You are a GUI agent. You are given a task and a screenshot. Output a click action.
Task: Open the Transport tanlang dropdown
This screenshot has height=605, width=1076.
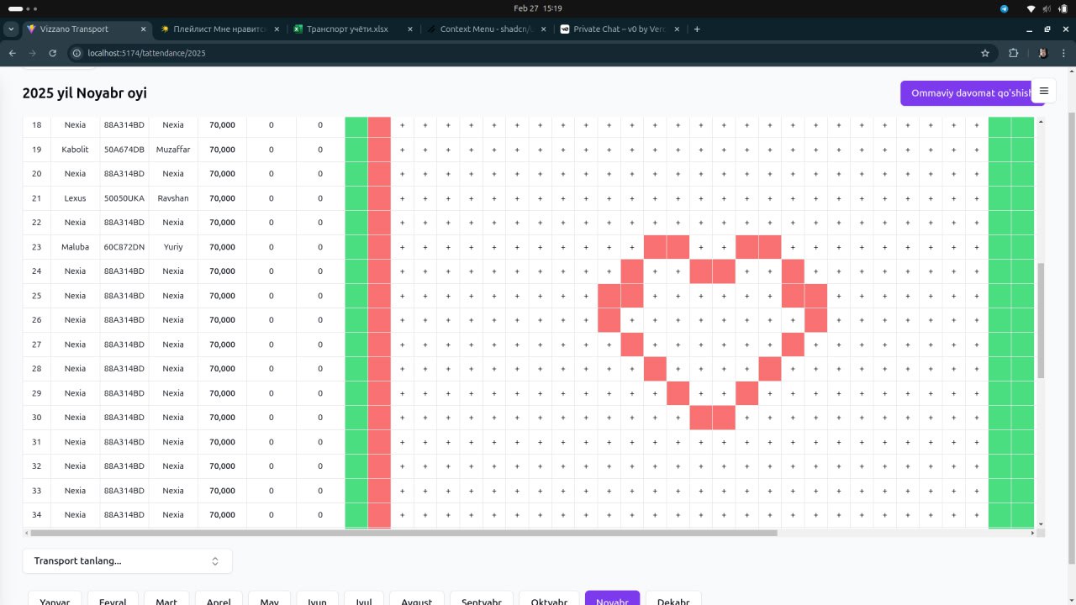click(127, 560)
